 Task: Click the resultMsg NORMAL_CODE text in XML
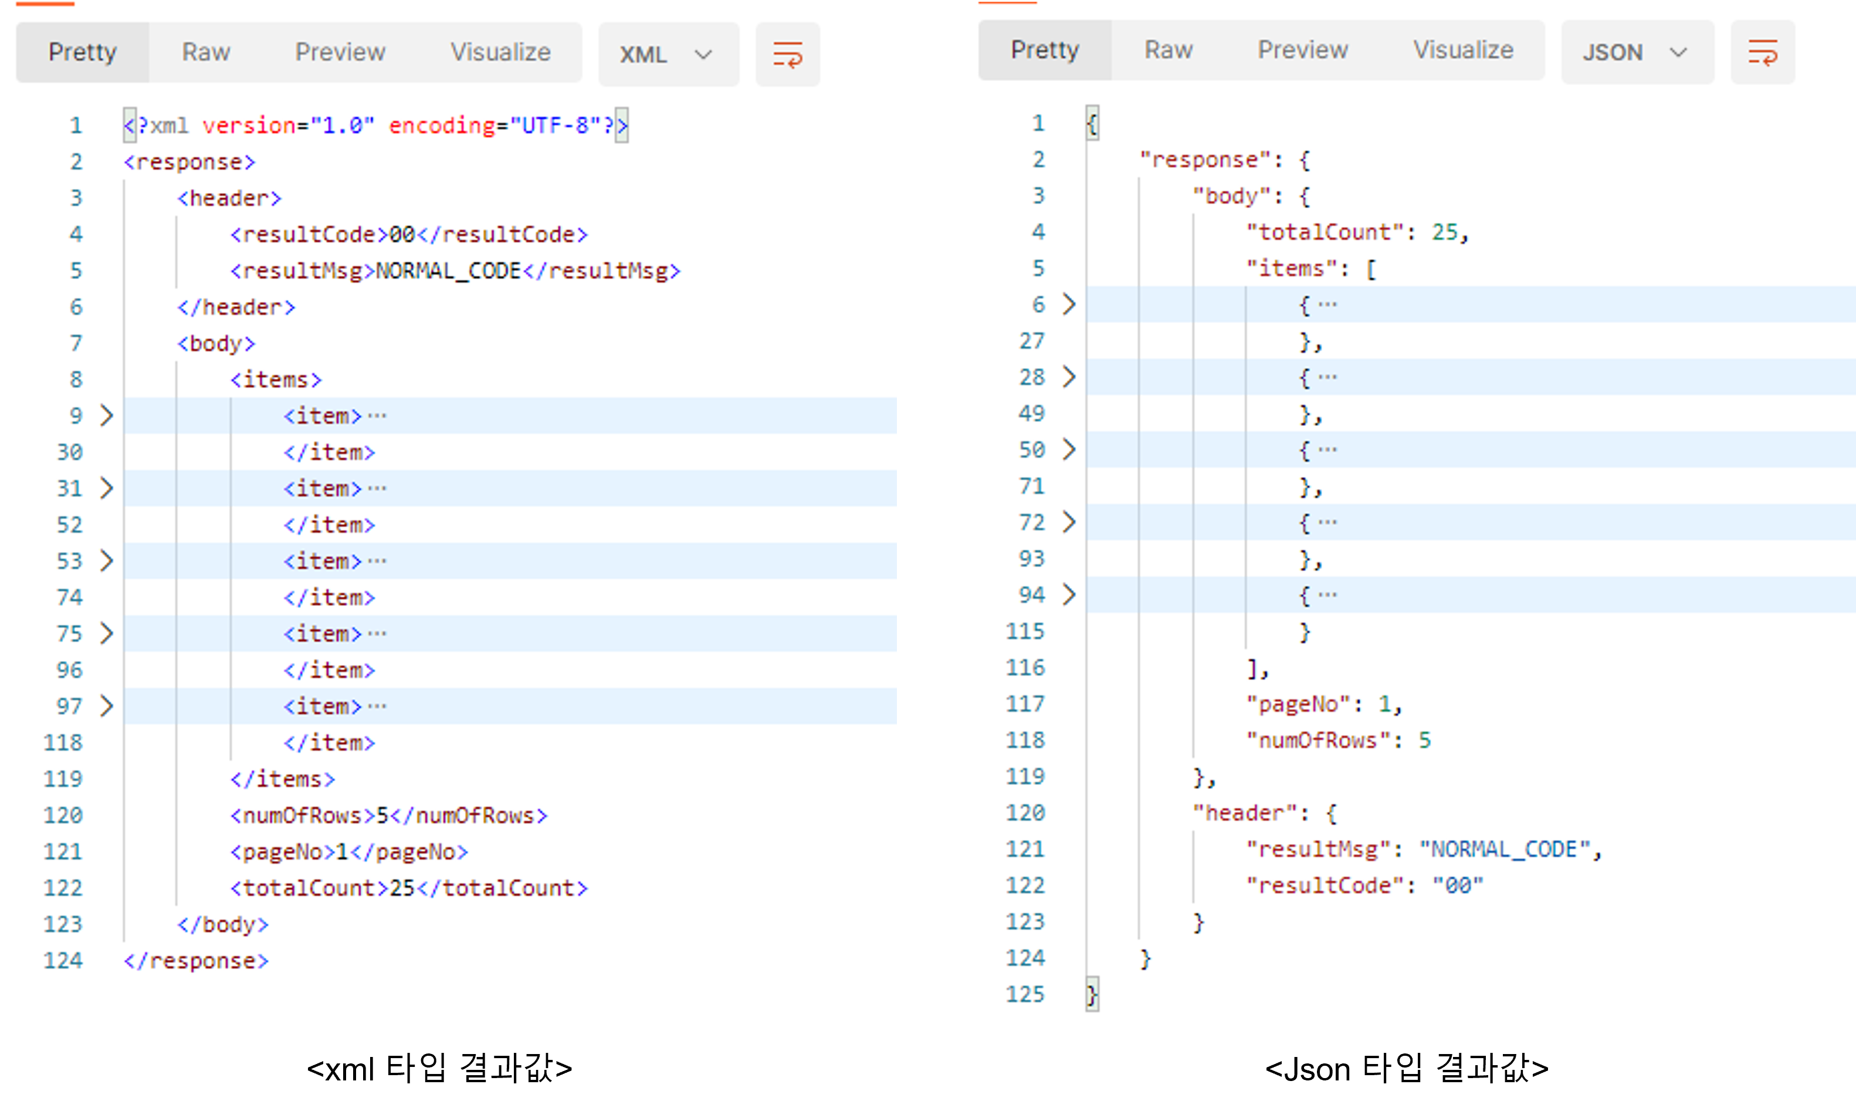click(448, 271)
